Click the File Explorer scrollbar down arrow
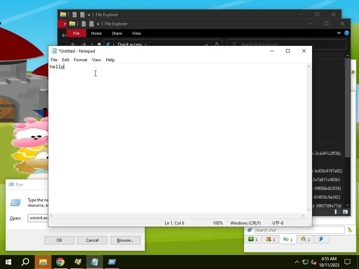Viewport: 359px width, 269px height. pyautogui.click(x=347, y=205)
